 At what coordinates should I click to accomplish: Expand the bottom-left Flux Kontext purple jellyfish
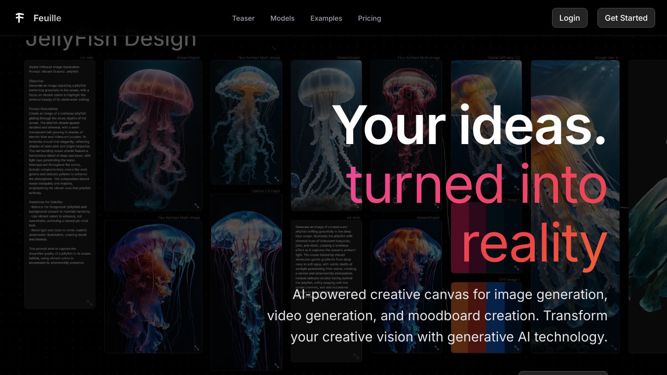196,348
